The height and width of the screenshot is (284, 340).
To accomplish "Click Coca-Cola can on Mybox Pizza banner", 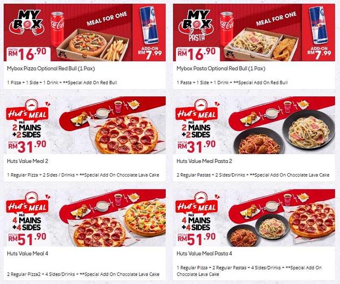I will [x=57, y=29].
